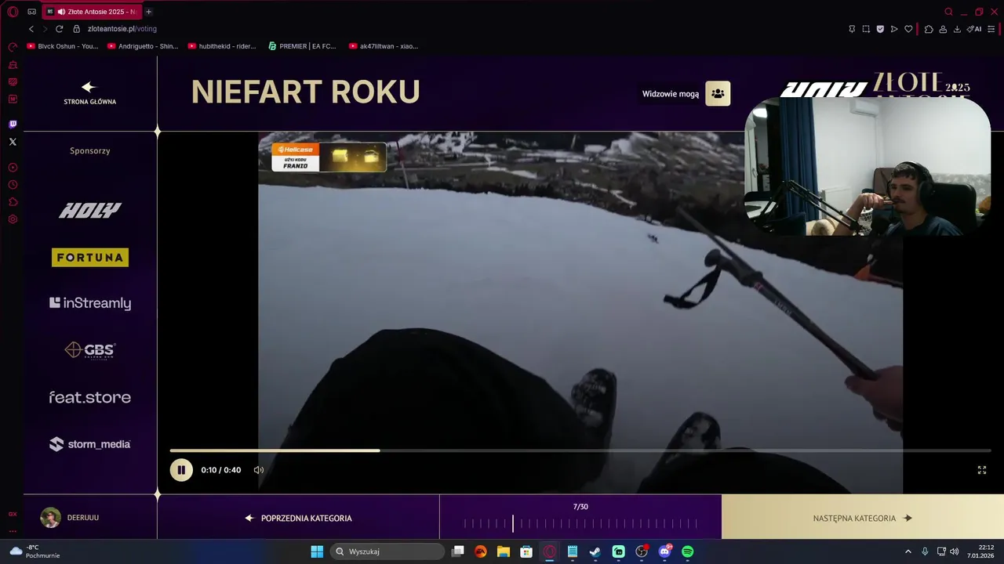Click the Wyszukaj taskbar search box
The height and width of the screenshot is (564, 1004).
(x=387, y=551)
